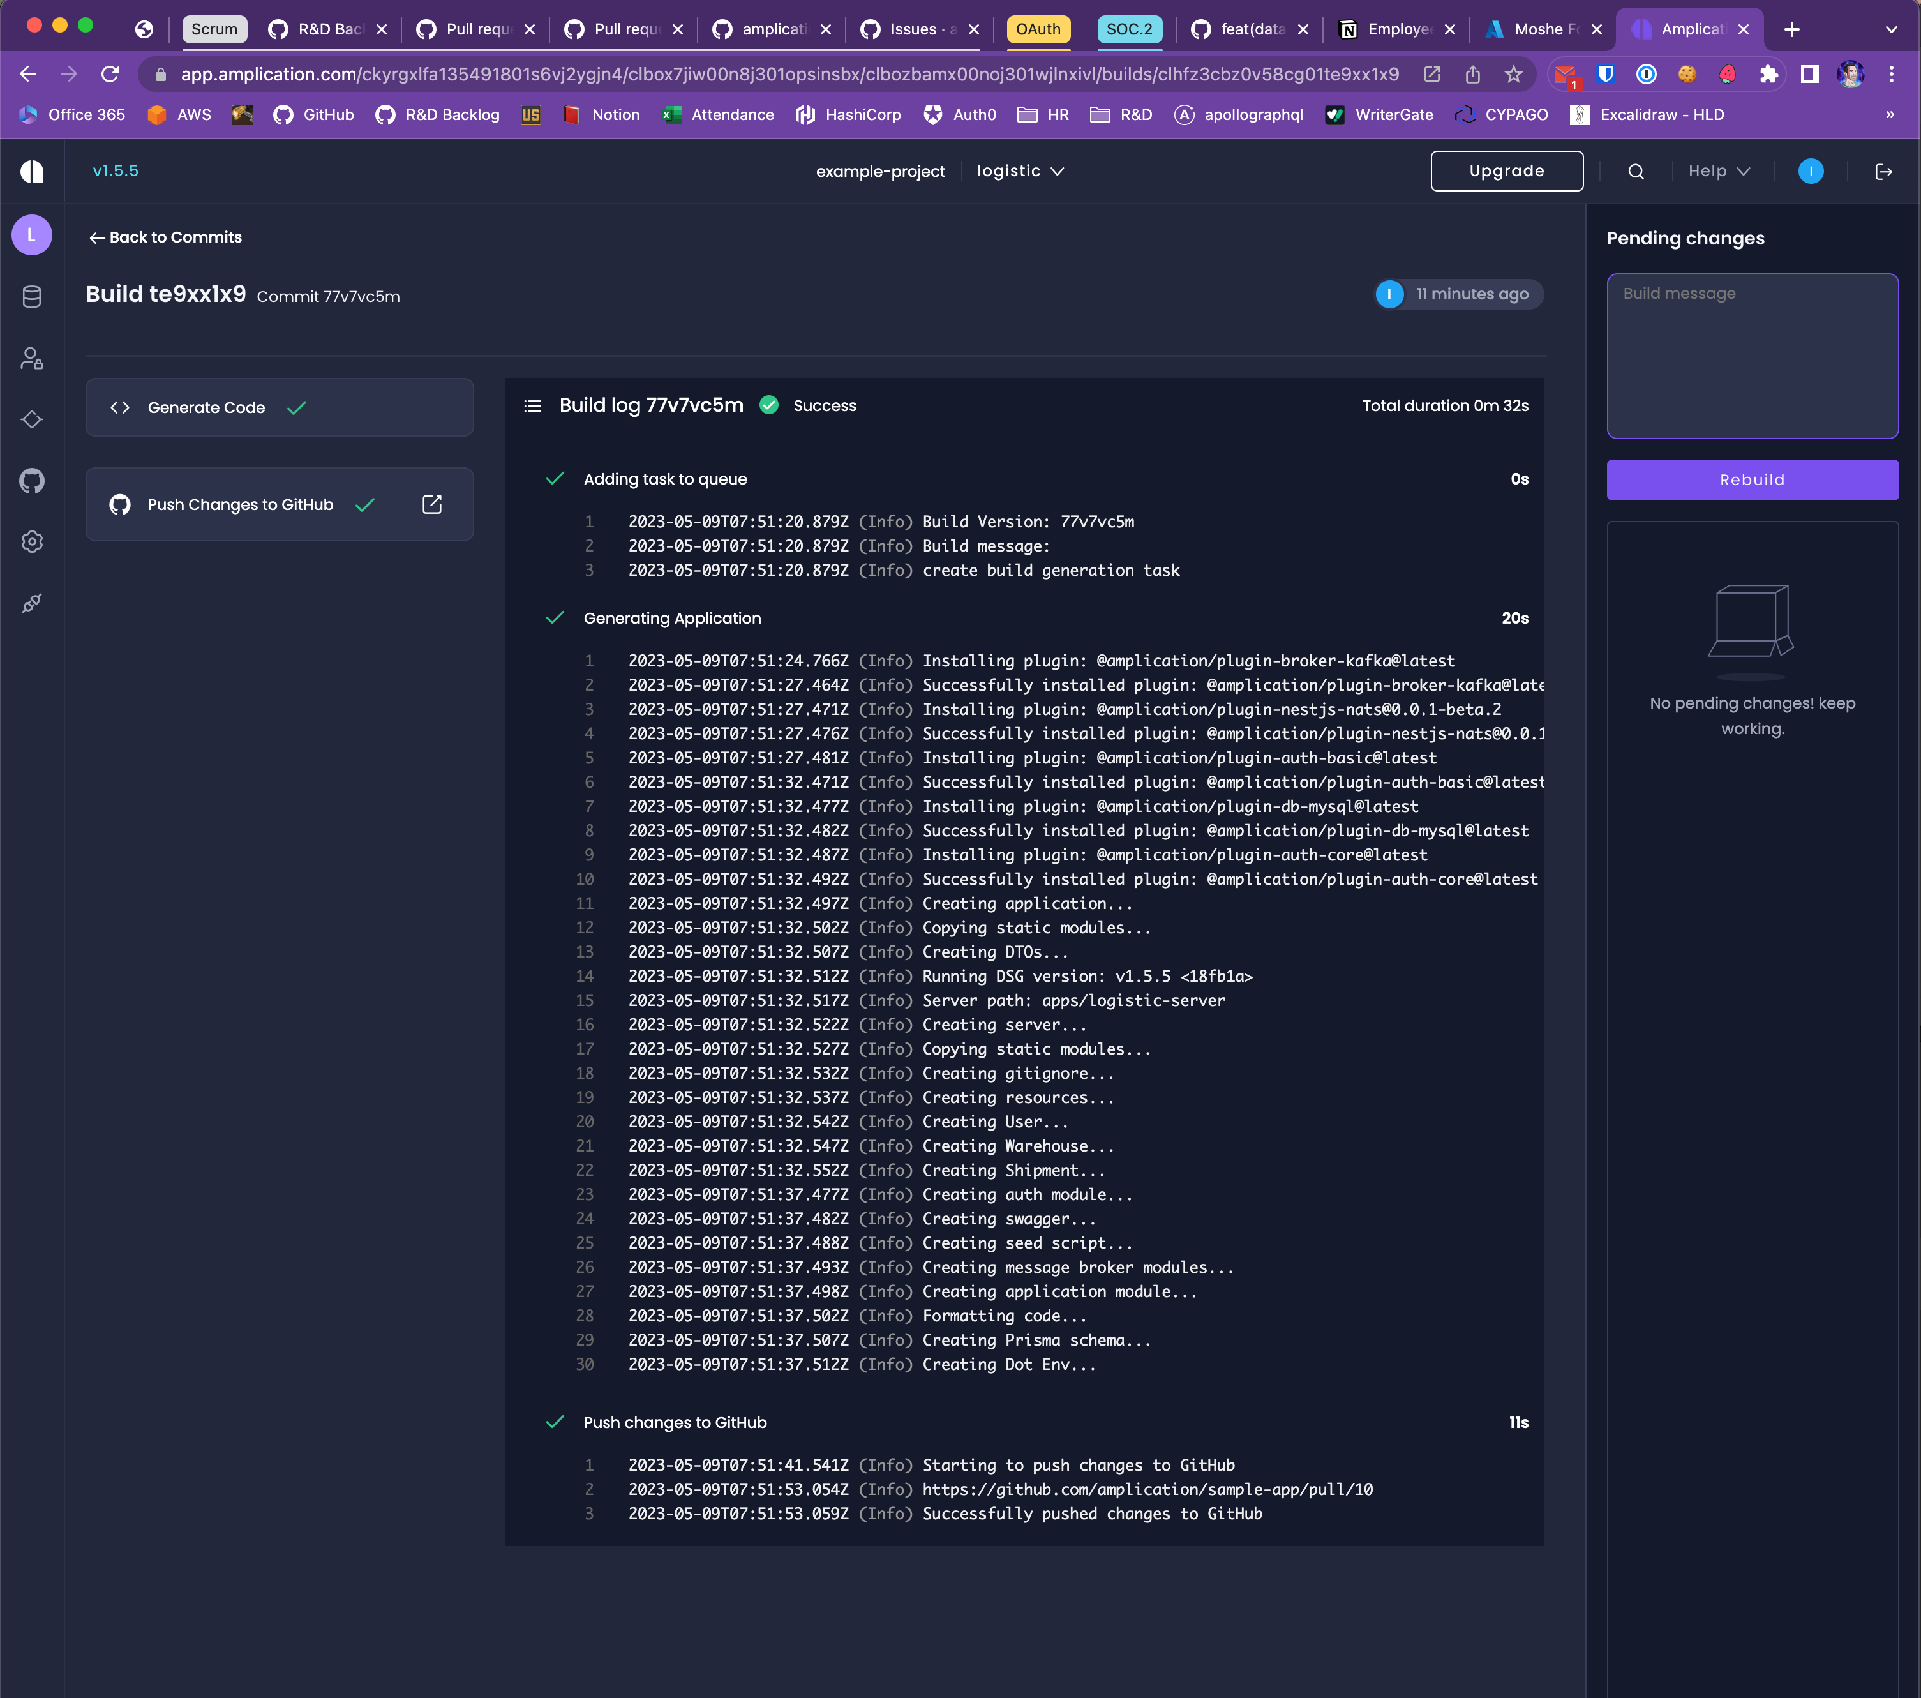Click the Upgrade button

point(1506,171)
